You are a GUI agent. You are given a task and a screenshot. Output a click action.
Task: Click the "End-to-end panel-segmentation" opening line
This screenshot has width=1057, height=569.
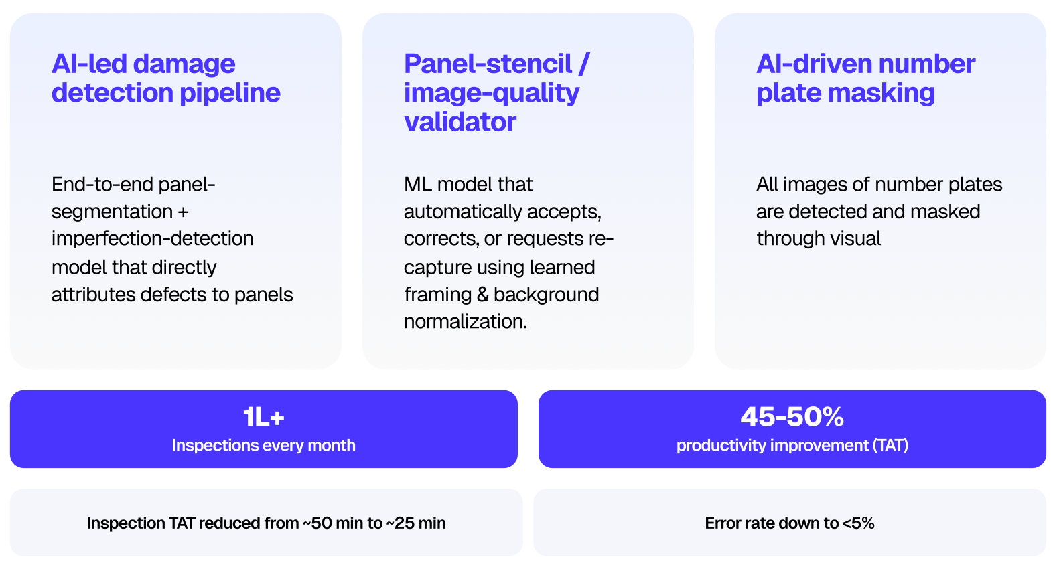133,185
